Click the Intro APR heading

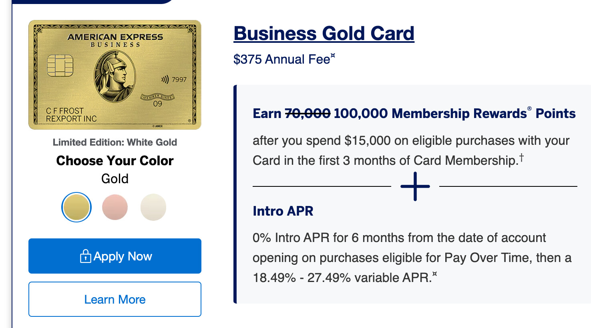(x=283, y=211)
